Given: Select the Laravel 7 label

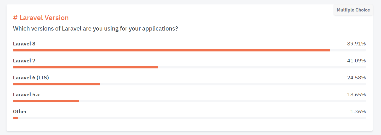Looking at the screenshot, I should [24, 61].
